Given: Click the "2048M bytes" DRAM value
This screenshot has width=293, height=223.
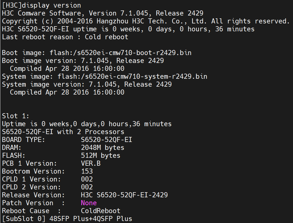Looking at the screenshot, I should point(102,148).
